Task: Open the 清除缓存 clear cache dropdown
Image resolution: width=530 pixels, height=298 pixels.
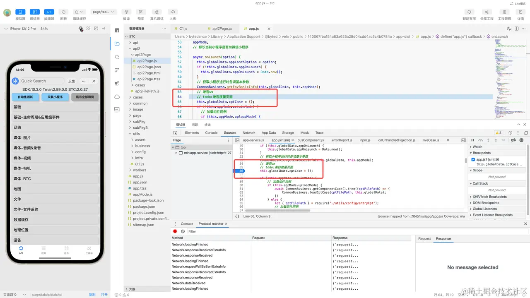Action: point(79,12)
